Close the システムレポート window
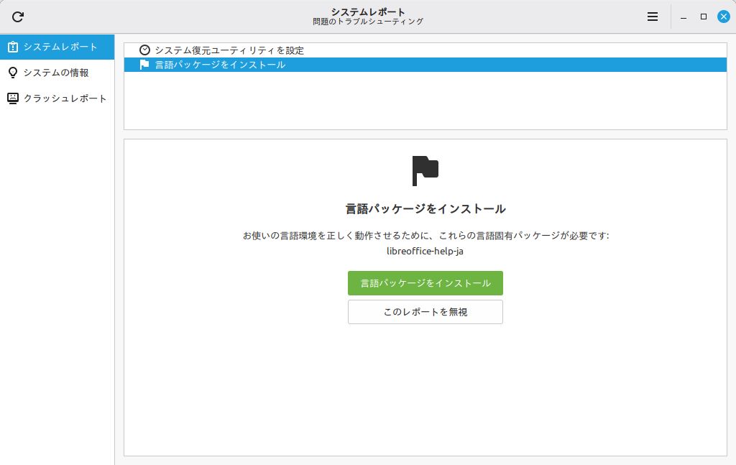736x465 pixels. click(724, 17)
